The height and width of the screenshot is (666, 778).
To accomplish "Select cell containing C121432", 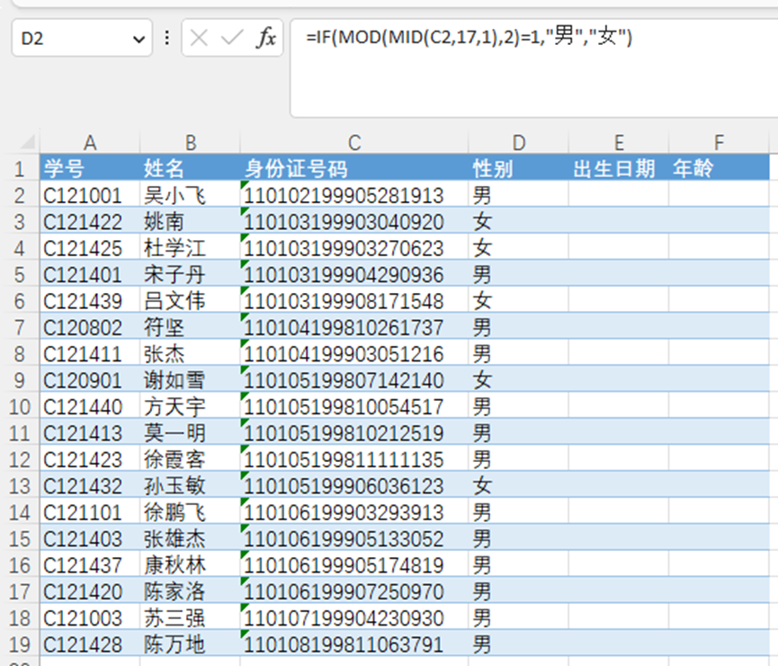I will [90, 486].
